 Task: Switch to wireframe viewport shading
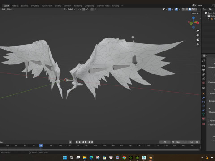[187, 9]
